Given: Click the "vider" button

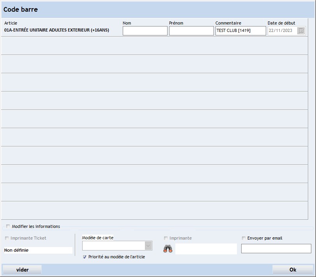Looking at the screenshot, I should tap(22, 269).
